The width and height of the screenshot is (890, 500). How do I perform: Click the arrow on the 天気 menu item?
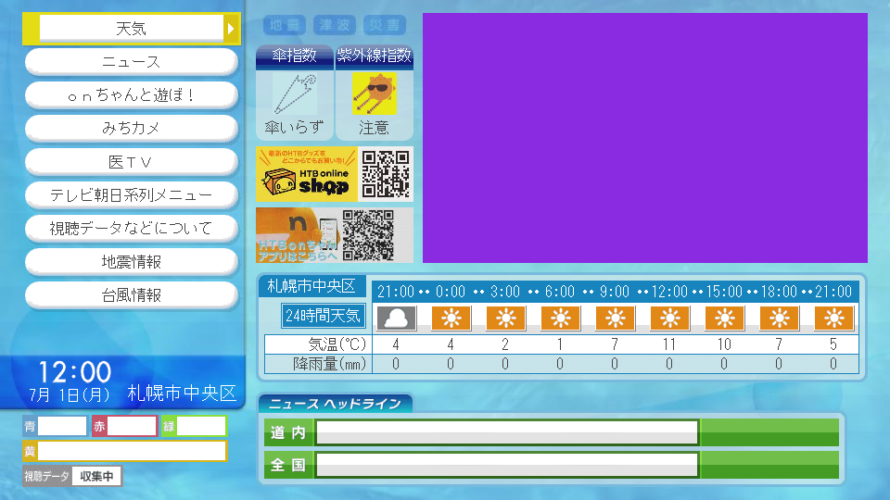coord(231,29)
